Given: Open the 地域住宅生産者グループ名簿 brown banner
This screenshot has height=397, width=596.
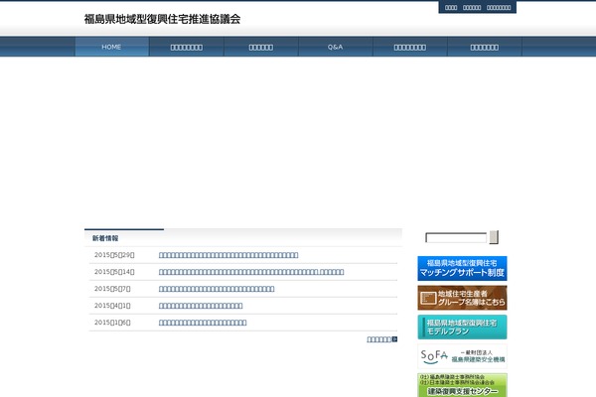Looking at the screenshot, I should (462, 298).
